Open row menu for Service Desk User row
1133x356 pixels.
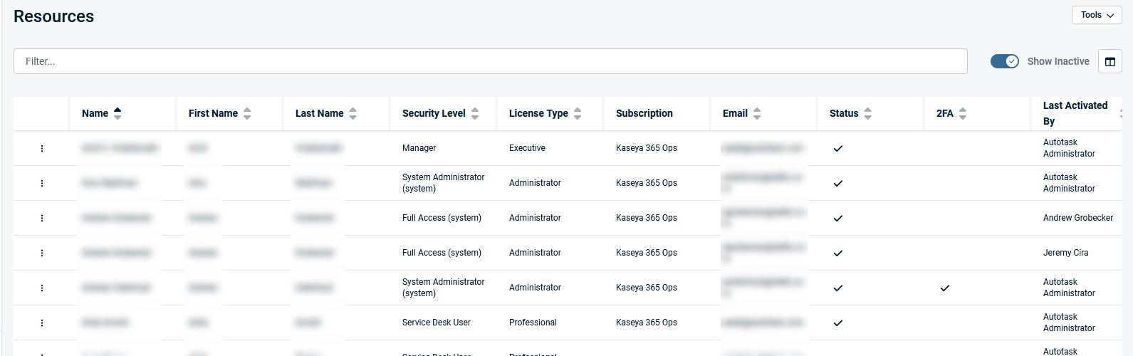point(42,323)
